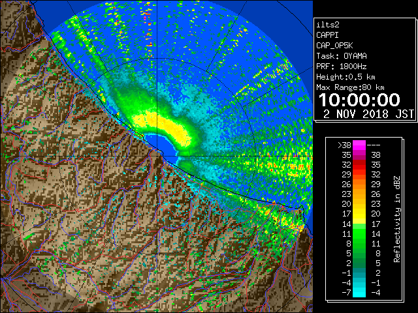Click the orange 26 dBZ legend swatch

coord(359,185)
